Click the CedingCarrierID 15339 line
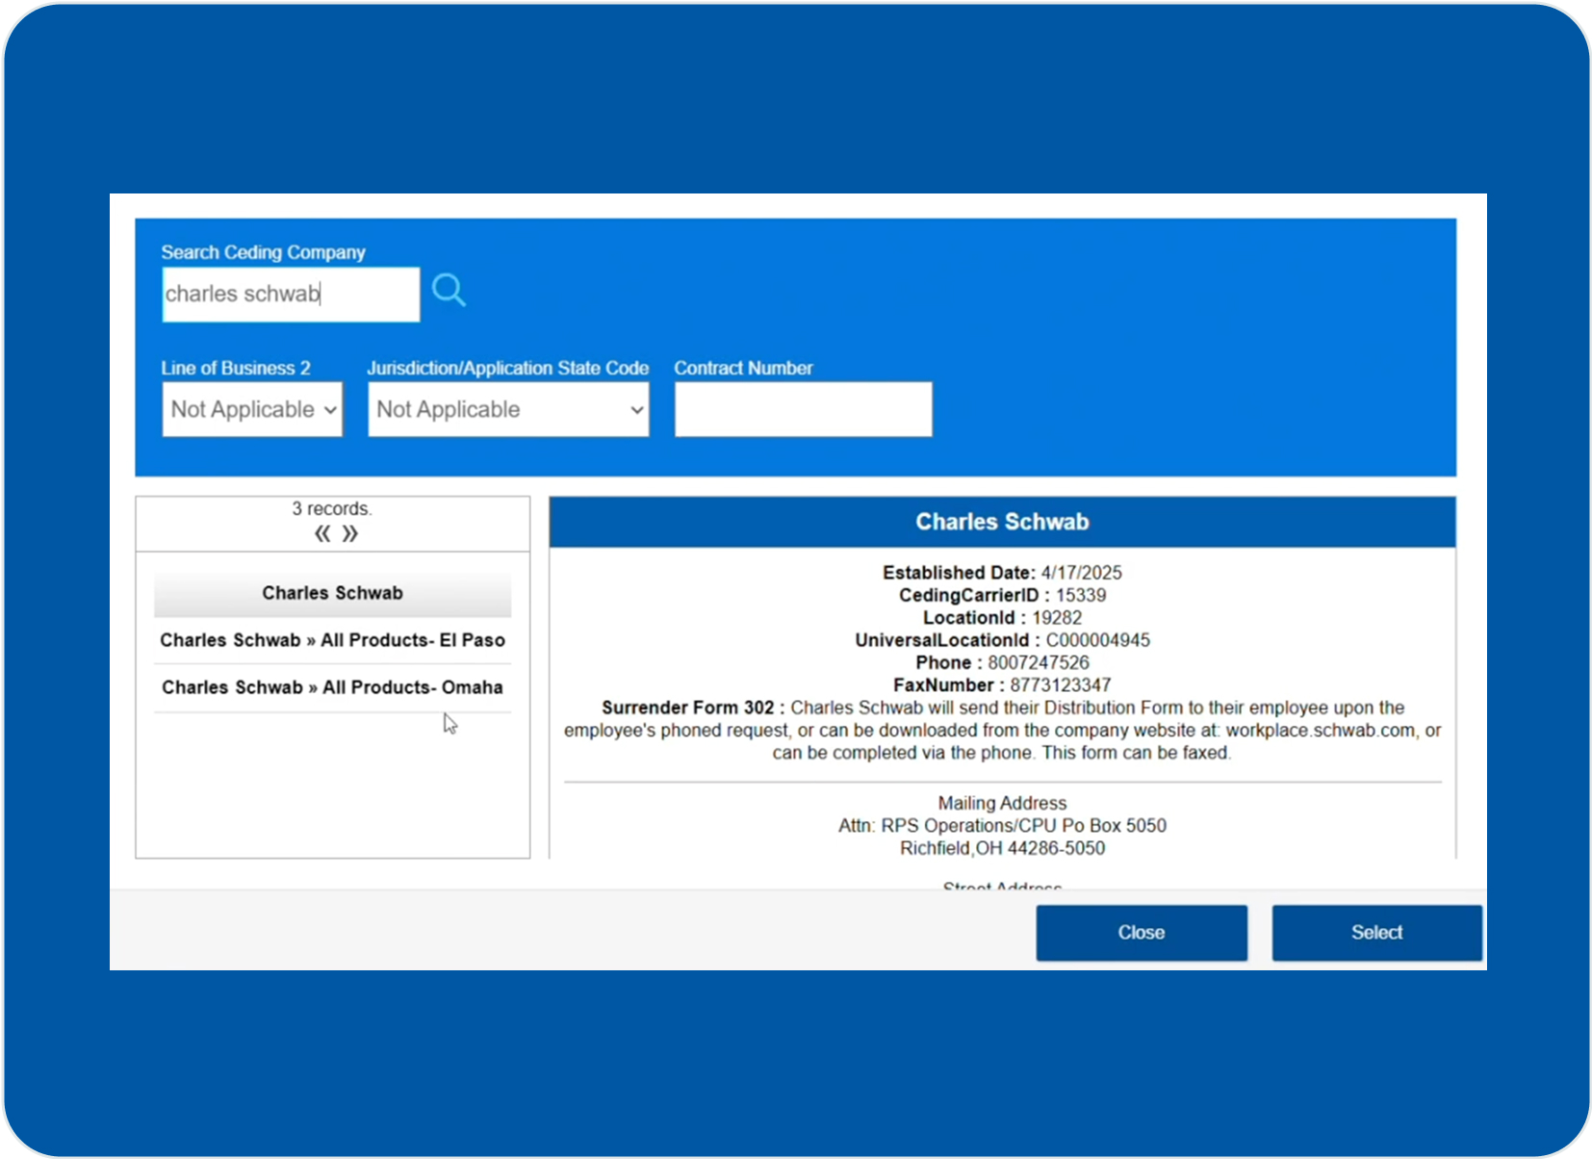The image size is (1592, 1159). (1002, 595)
